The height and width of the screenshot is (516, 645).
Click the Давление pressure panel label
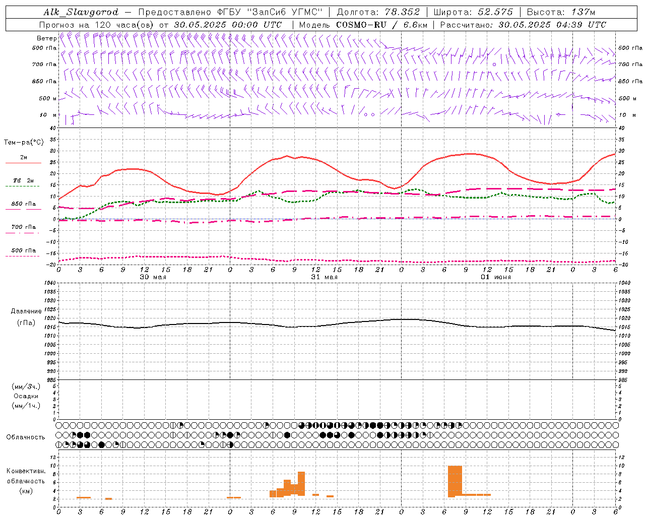(26, 311)
